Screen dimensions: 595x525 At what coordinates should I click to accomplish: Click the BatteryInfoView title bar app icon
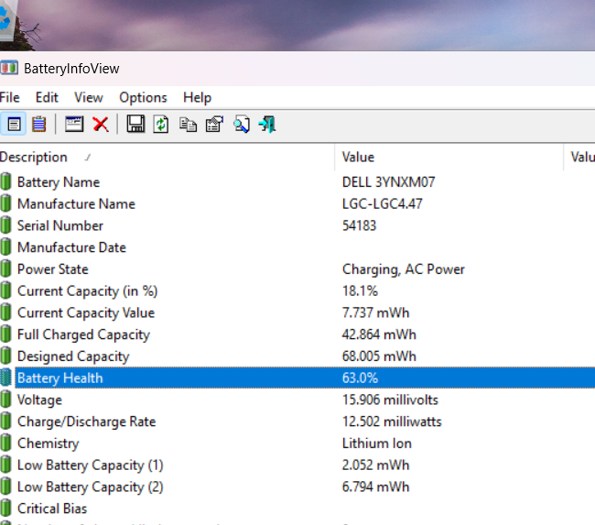[x=9, y=69]
